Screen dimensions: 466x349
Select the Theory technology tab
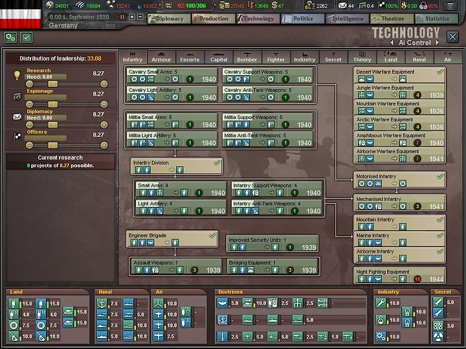click(362, 56)
